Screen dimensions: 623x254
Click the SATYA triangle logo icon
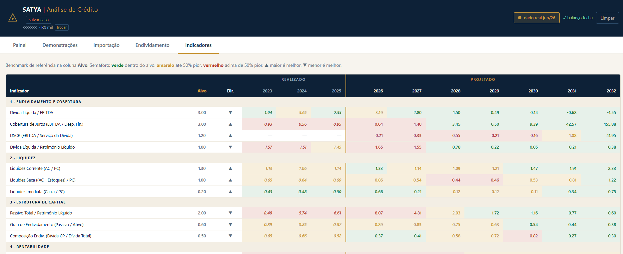tap(13, 18)
